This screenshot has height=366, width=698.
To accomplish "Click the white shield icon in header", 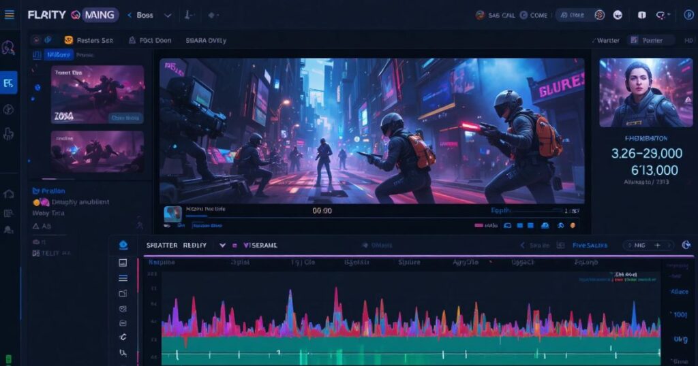I will pyautogui.click(x=642, y=15).
